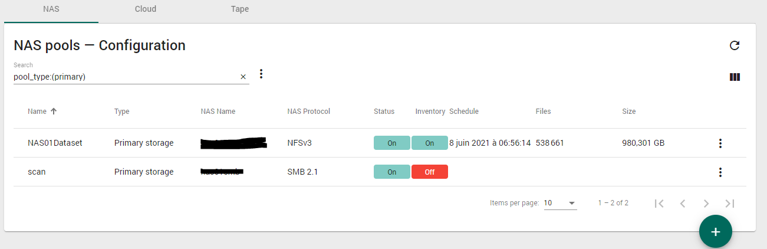Sort by Name using arrow icon

tap(54, 111)
